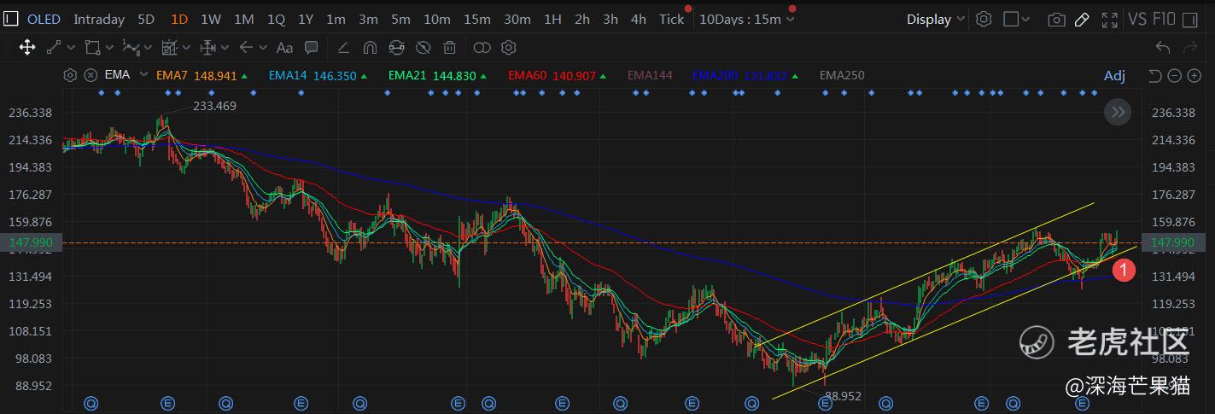Open the Display dropdown
This screenshot has width=1215, height=414.
click(936, 19)
